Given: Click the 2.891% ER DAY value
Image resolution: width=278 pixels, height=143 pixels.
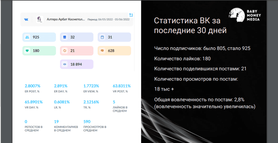Looking at the screenshot, I should (x=61, y=86).
